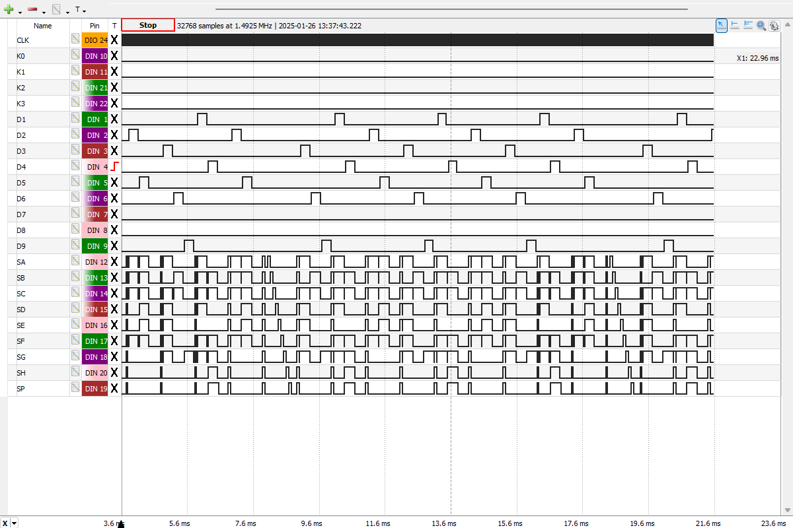Click the edit icon in the D8 row
Screen dimensions: 793x528
coord(76,230)
